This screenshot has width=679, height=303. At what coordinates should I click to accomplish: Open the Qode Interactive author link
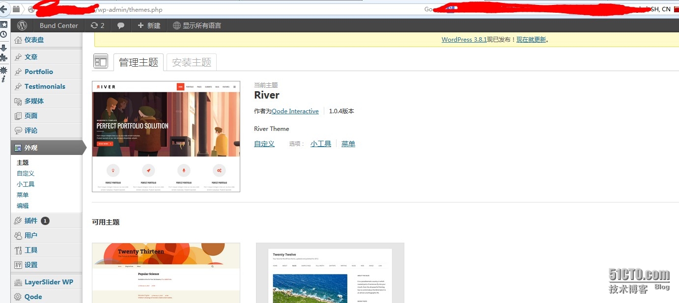[295, 111]
